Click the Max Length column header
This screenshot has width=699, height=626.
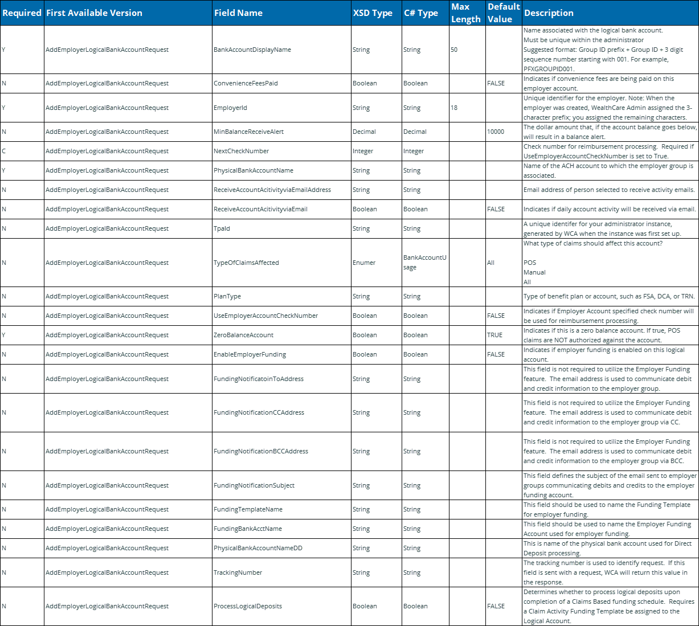(467, 13)
